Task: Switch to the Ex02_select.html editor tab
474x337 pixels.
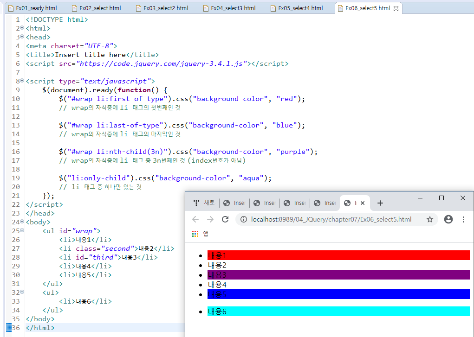Action: [96, 8]
